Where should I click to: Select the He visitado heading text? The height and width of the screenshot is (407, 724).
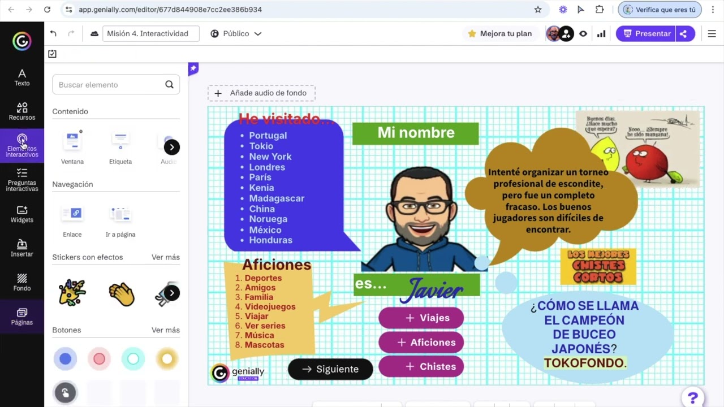[x=287, y=119]
